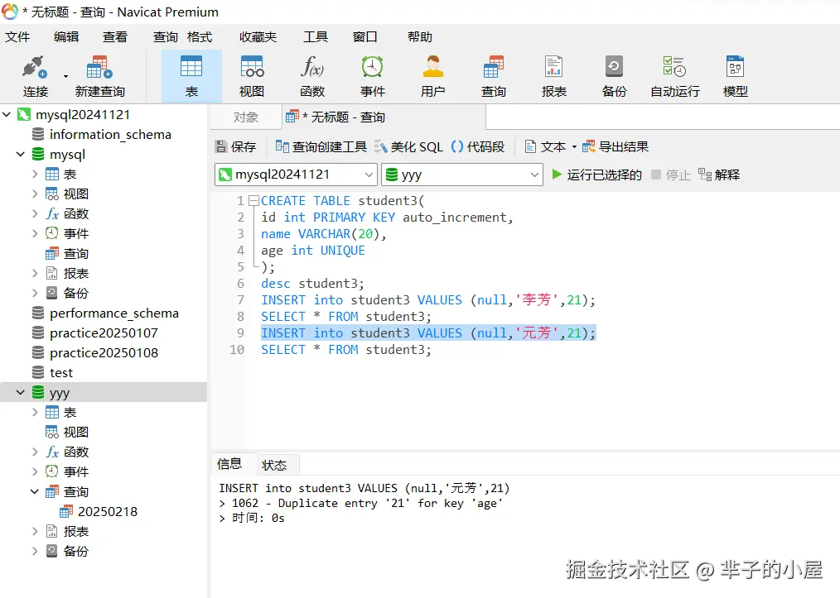Collapse the mysql database node
The image size is (840, 598).
21,154
